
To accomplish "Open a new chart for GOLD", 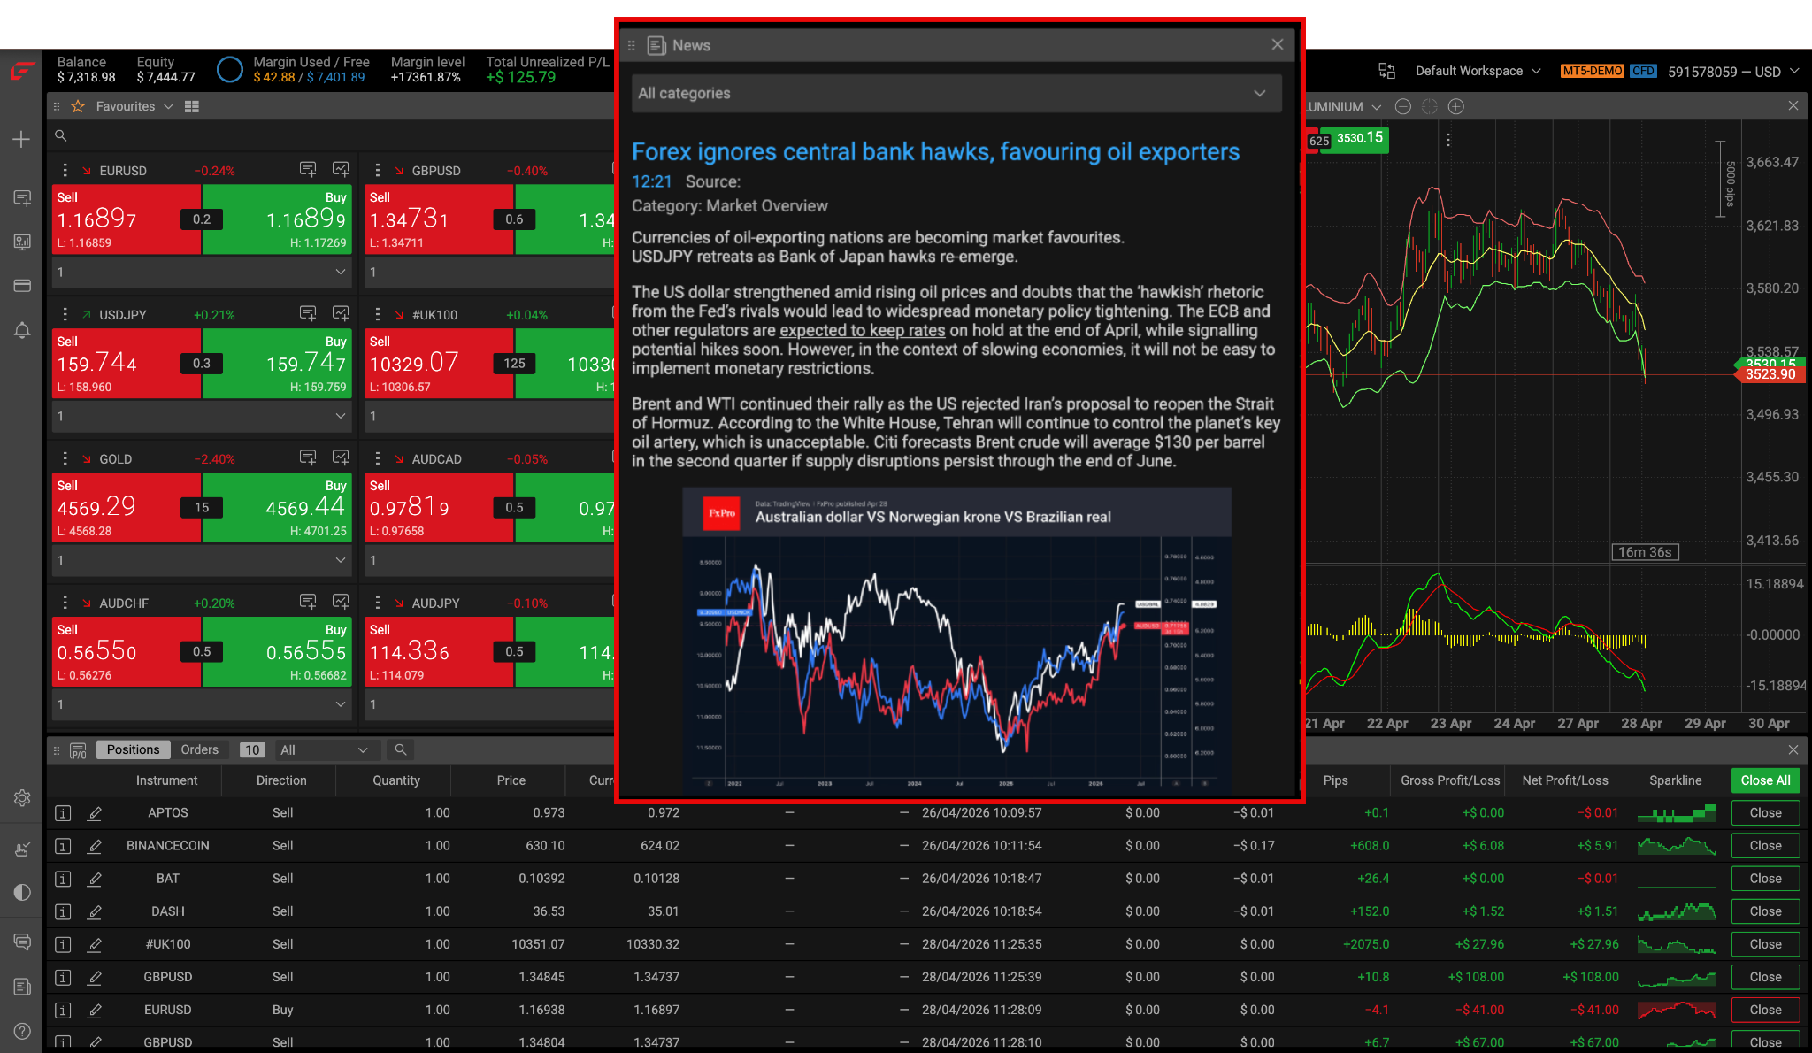I will pyautogui.click(x=341, y=457).
